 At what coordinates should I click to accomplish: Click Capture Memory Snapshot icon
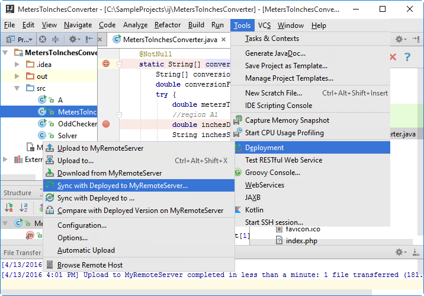click(238, 120)
